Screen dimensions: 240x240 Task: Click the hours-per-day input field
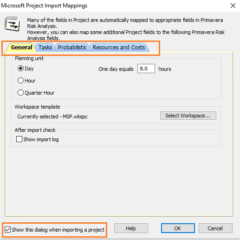[146, 69]
